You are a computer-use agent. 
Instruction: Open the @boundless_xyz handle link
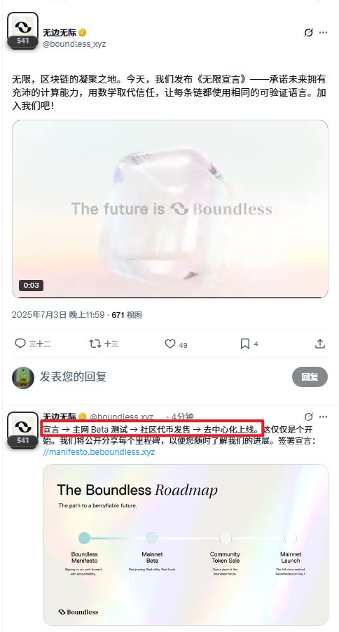tap(74, 44)
